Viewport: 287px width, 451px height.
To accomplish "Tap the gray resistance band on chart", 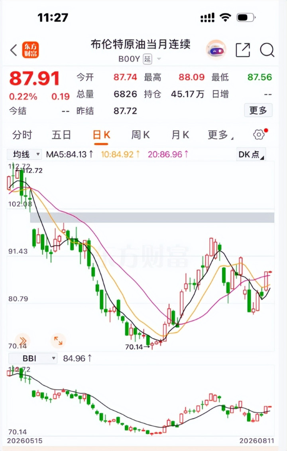I will pos(152,218).
